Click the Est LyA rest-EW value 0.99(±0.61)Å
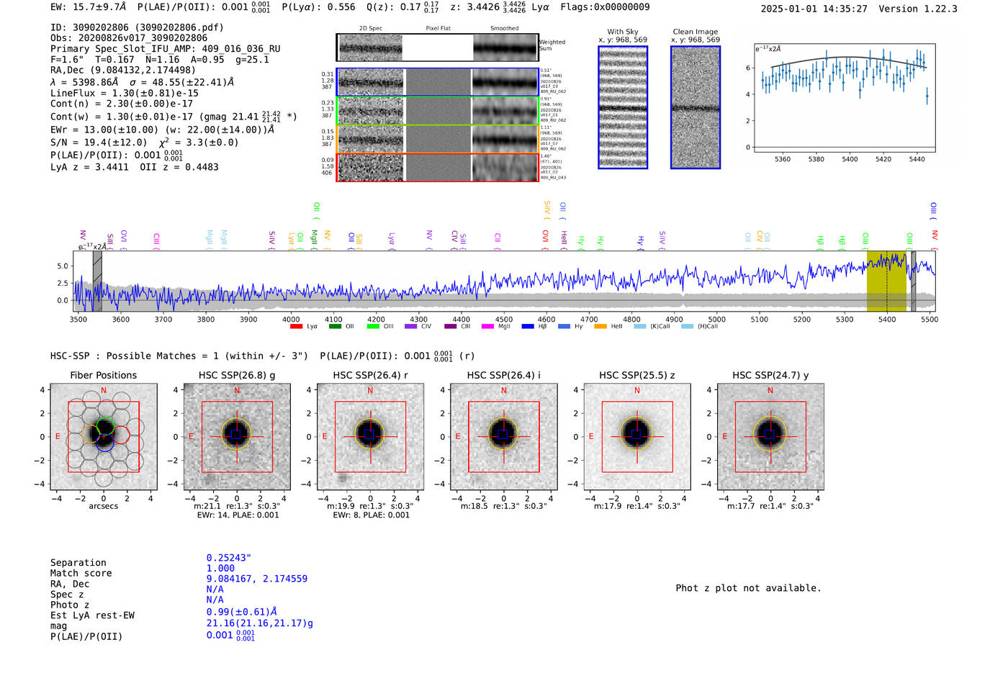Viewport: 1008px width, 686px height. coord(242,612)
